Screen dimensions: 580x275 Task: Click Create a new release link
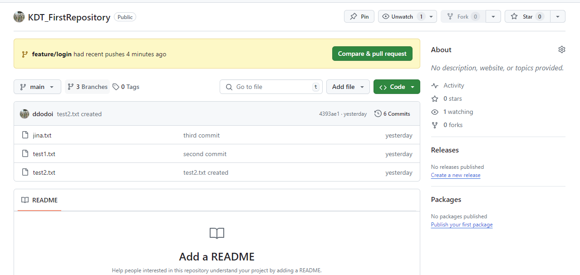456,175
